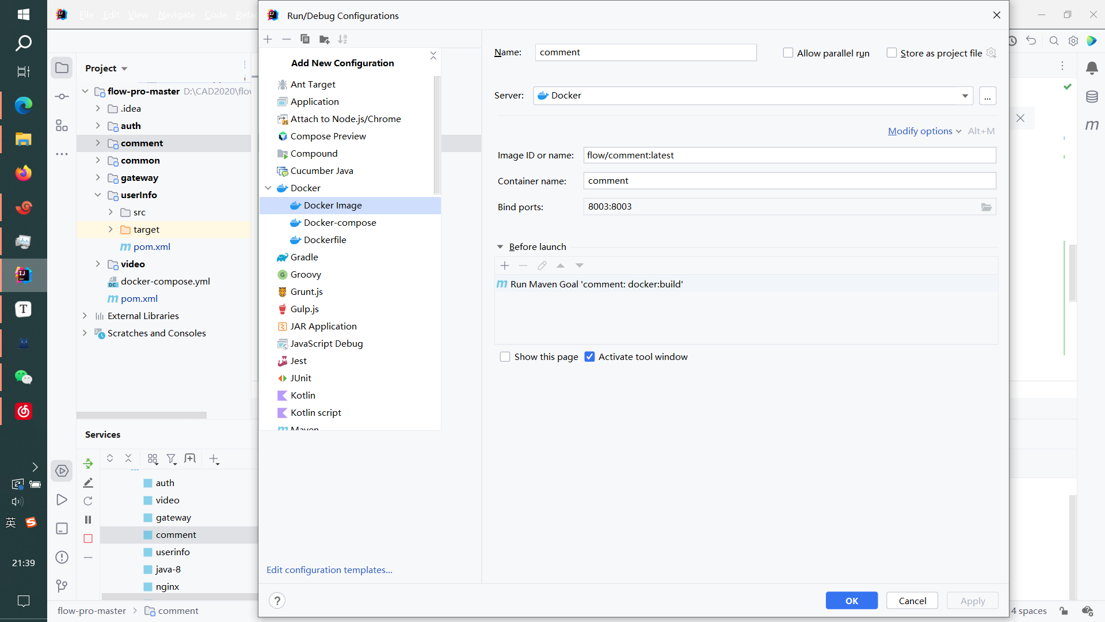The height and width of the screenshot is (622, 1105).
Task: Click the Image ID or name field
Action: tap(790, 155)
